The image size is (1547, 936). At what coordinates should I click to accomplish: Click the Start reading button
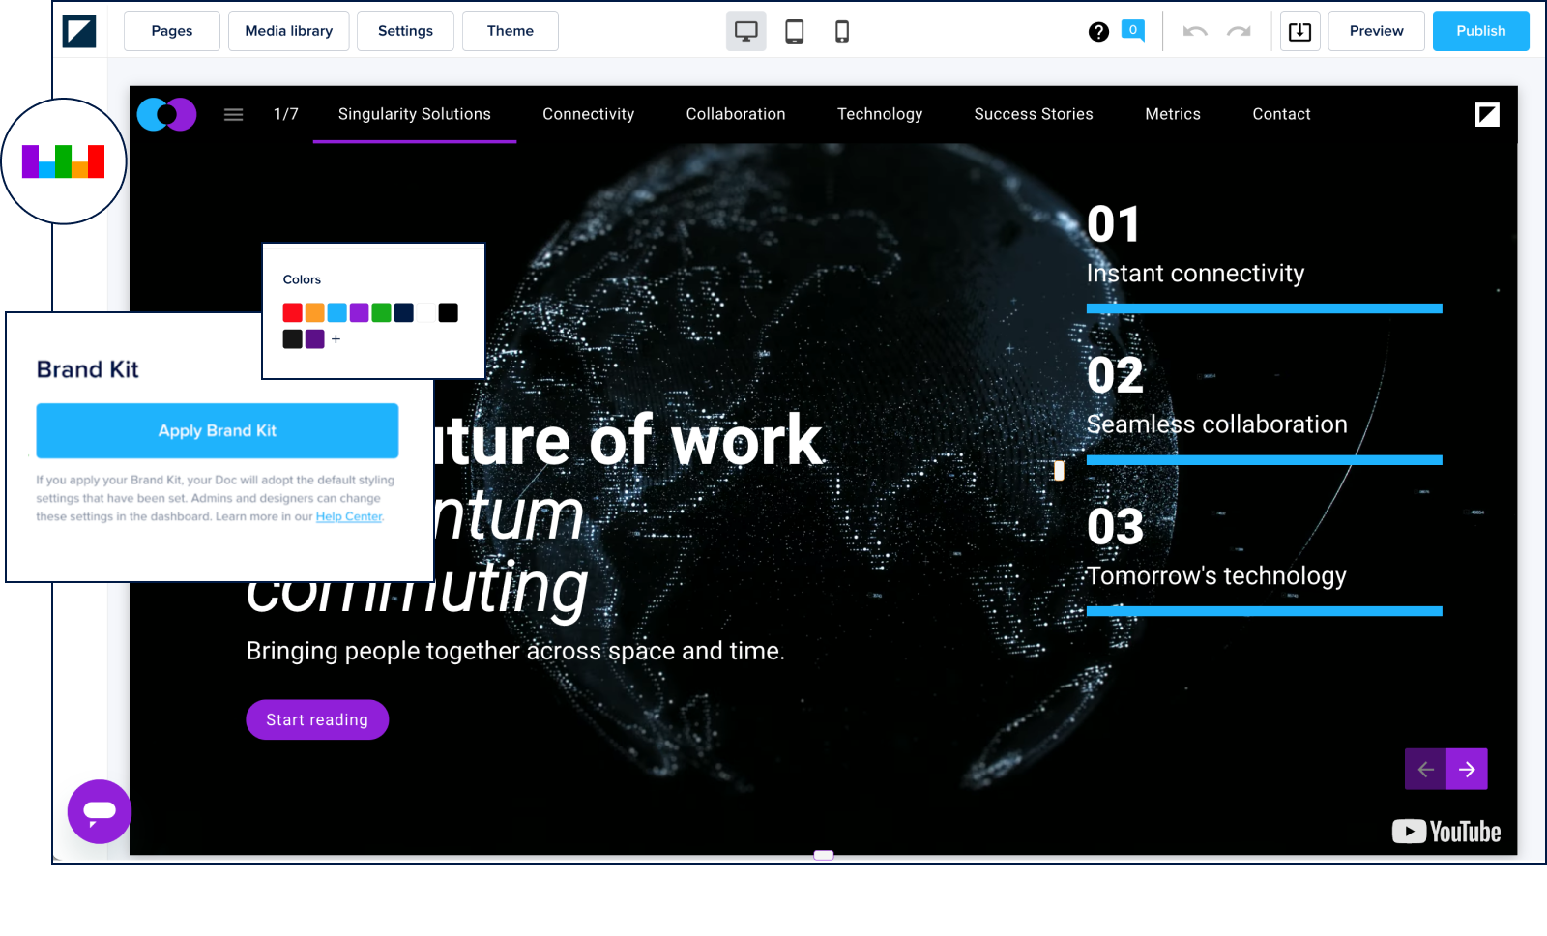click(317, 719)
